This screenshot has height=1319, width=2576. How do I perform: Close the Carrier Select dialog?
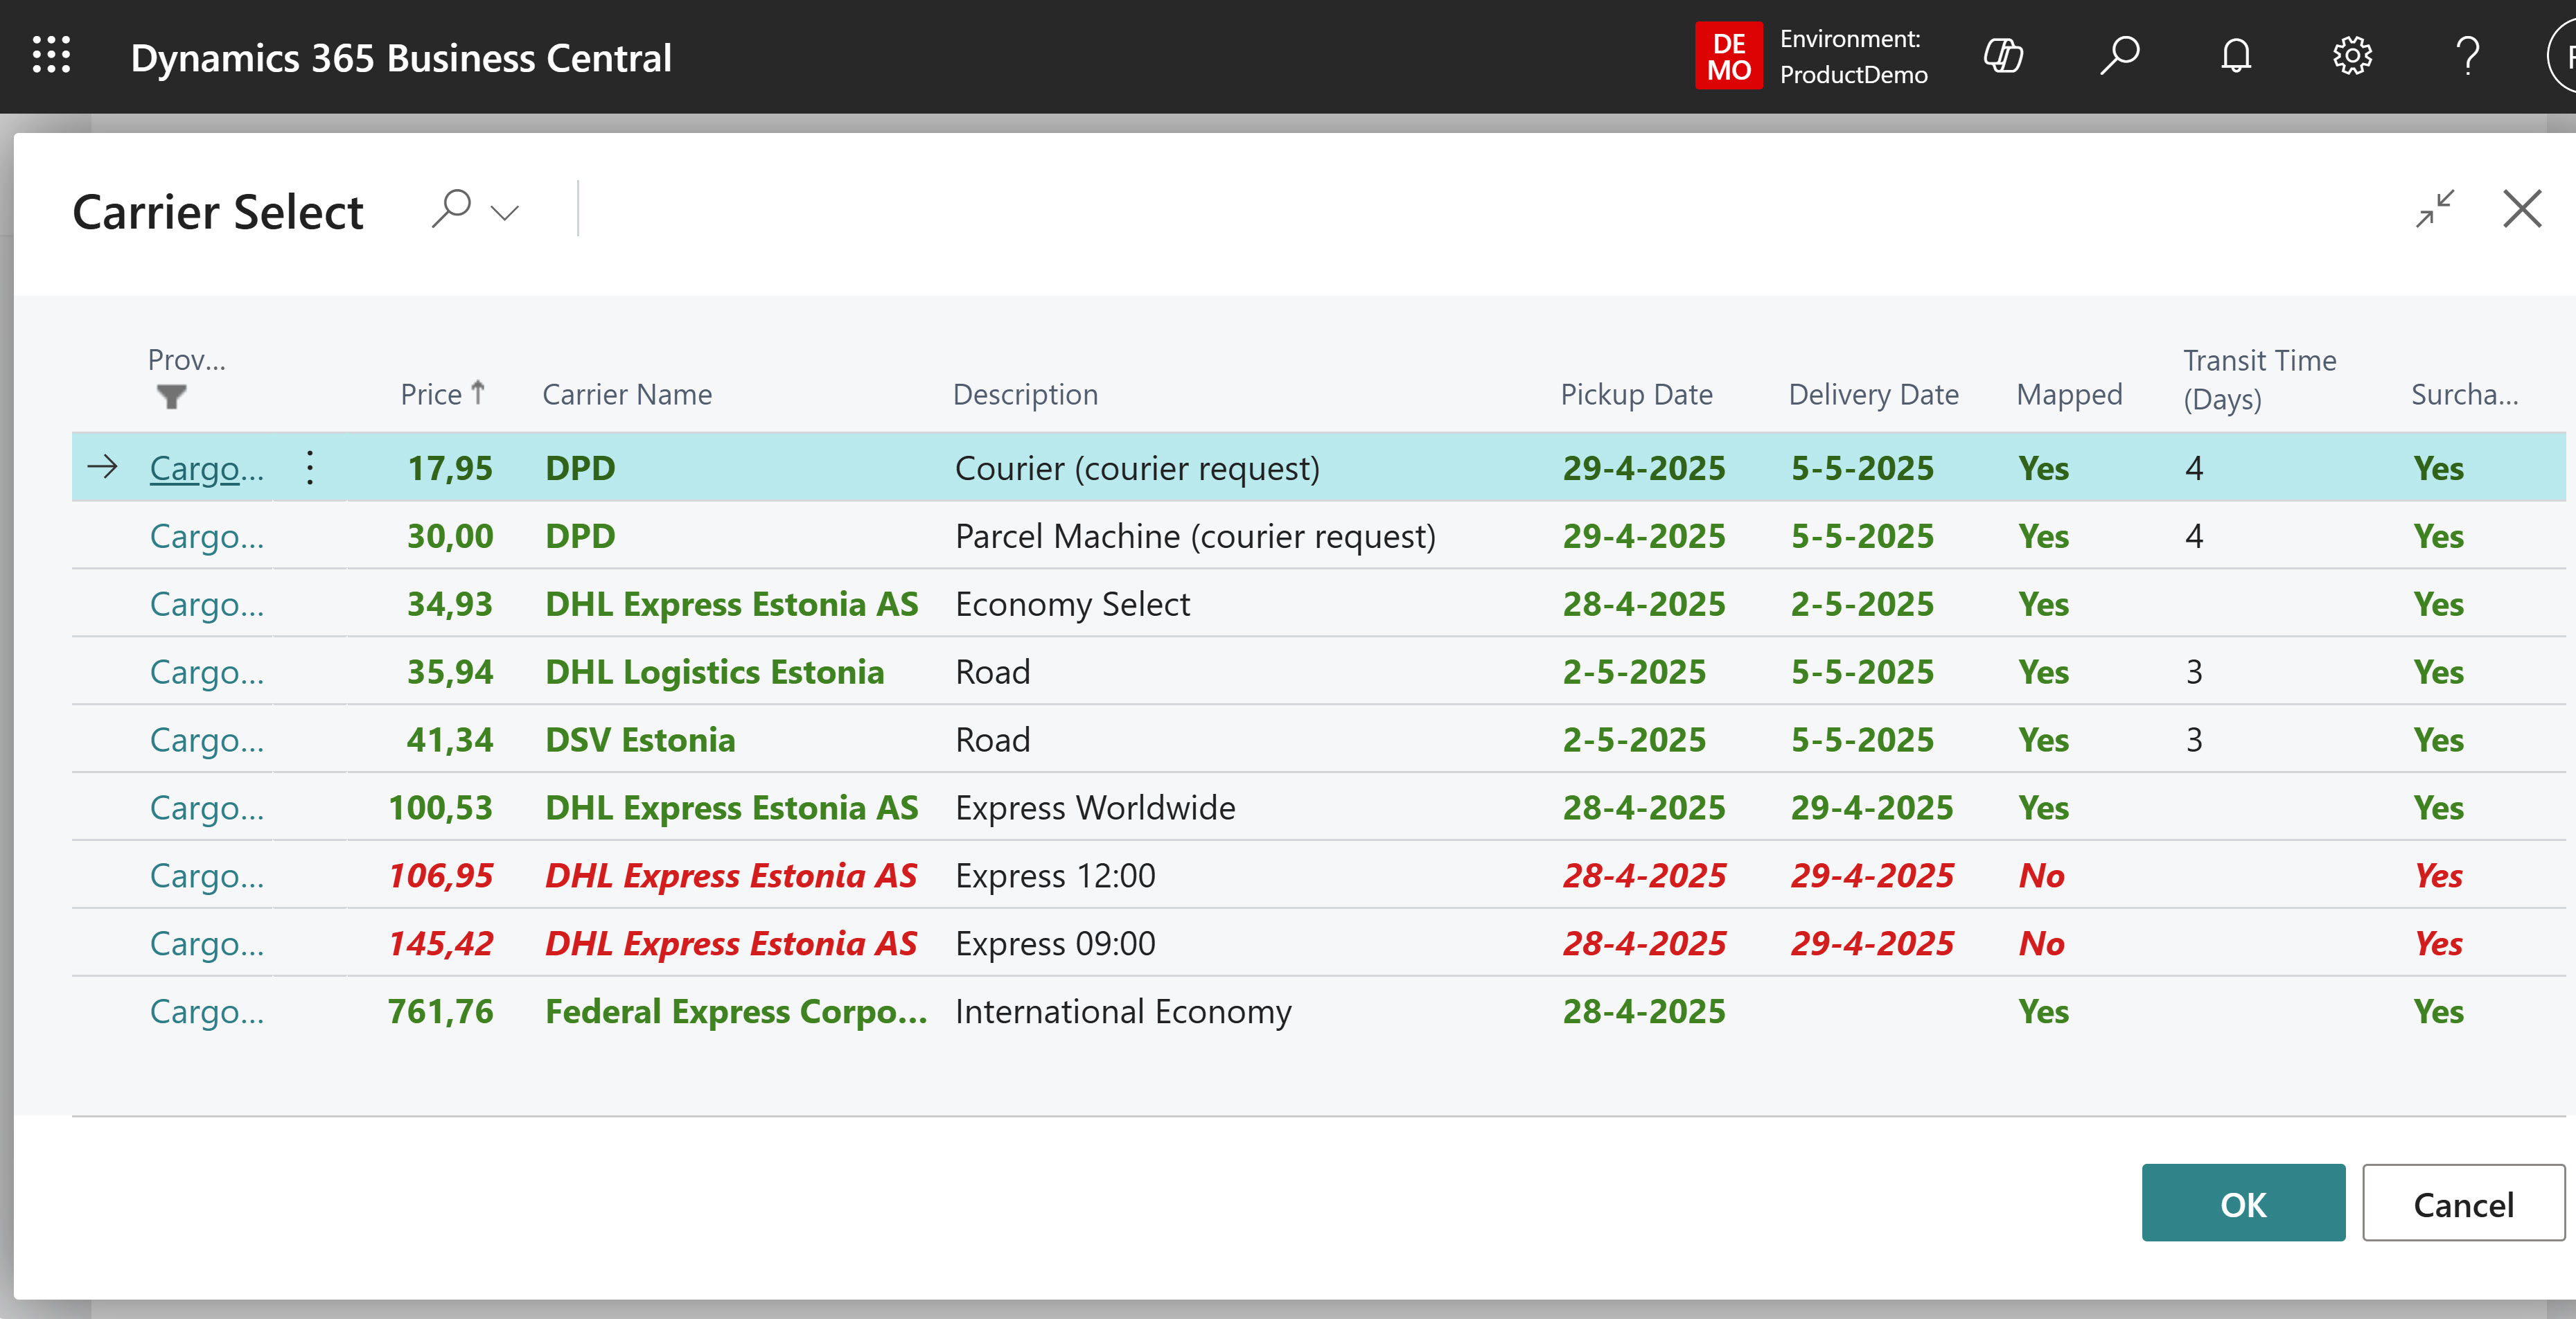coord(2522,209)
